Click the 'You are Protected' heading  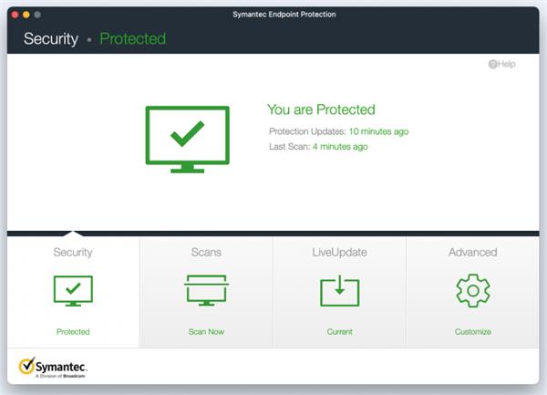point(321,109)
